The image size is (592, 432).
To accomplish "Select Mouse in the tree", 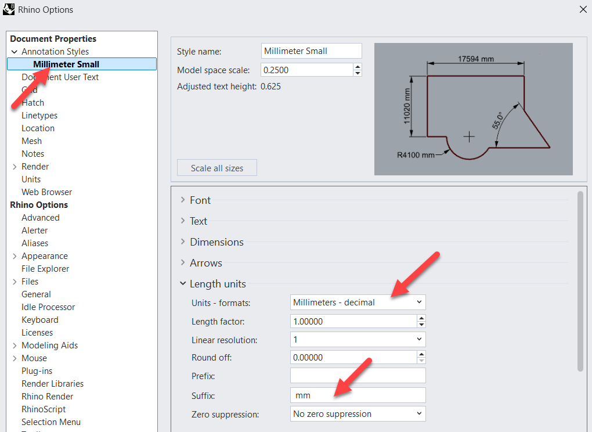I will click(34, 358).
